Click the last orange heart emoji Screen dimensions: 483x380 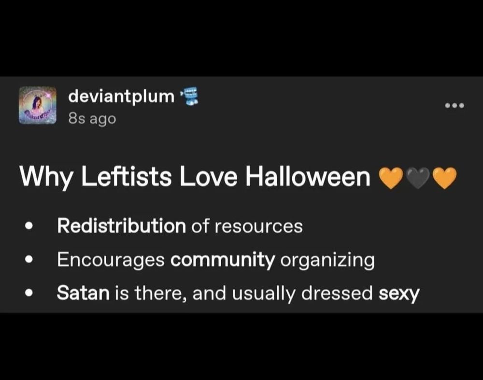tap(444, 178)
